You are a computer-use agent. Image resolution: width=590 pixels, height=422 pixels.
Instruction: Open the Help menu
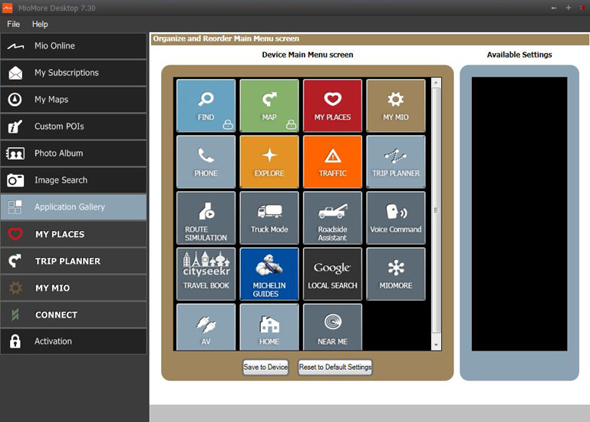tap(40, 24)
